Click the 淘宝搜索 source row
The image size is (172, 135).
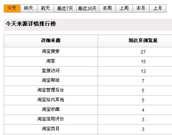(x=88, y=52)
